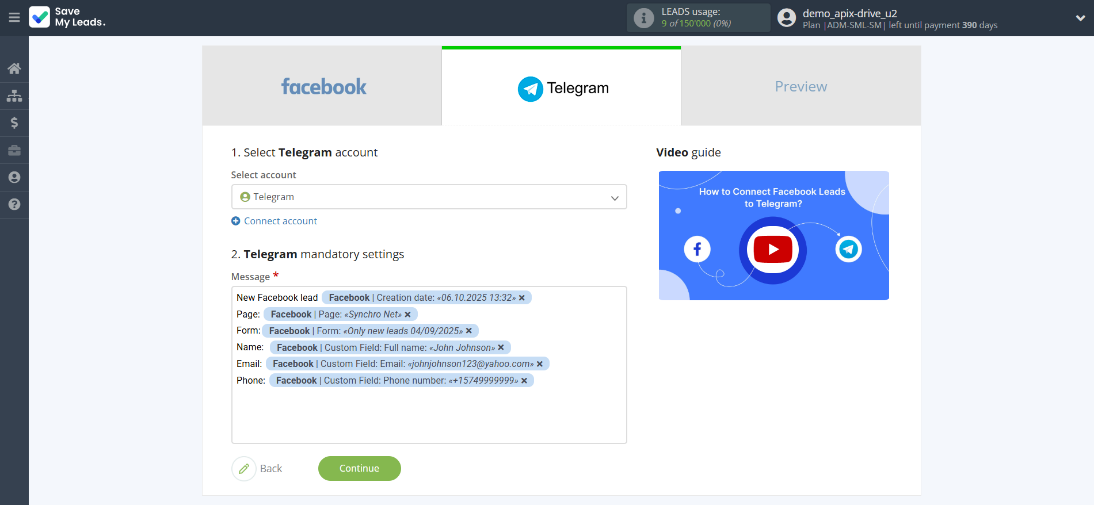Remove the Phone number field tag
Viewport: 1094px width, 505px height.
tap(524, 381)
